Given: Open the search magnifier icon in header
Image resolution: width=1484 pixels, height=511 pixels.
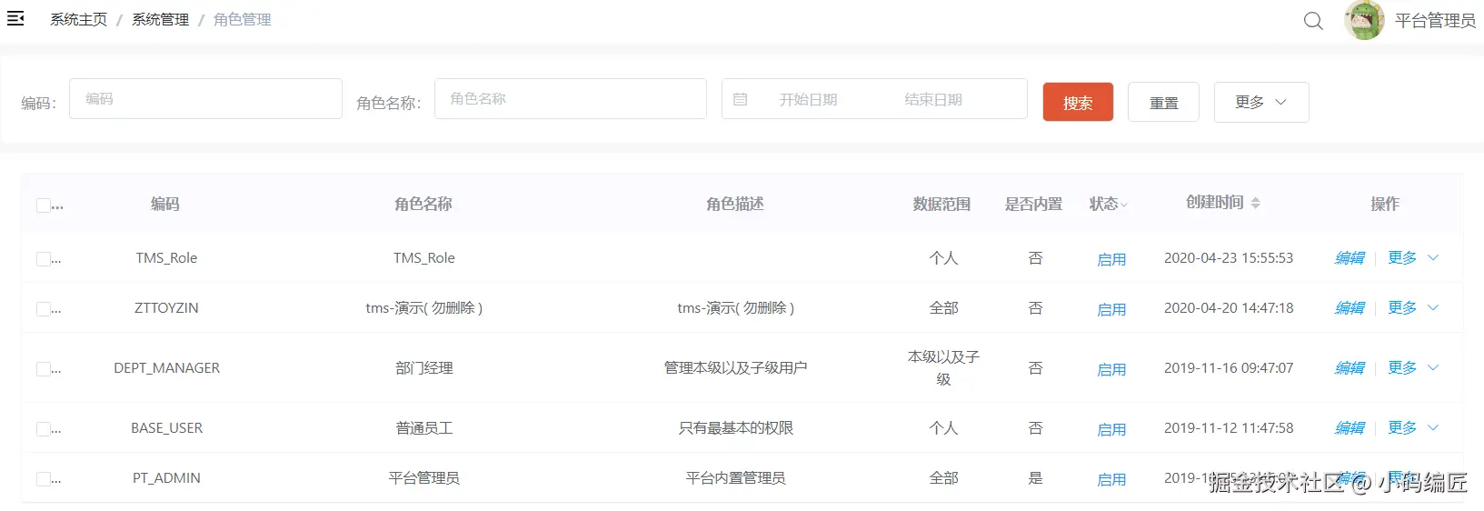Looking at the screenshot, I should [x=1313, y=20].
